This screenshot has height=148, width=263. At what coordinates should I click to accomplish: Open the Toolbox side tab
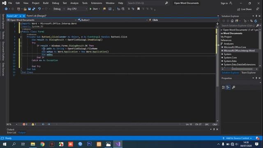(x=3, y=35)
